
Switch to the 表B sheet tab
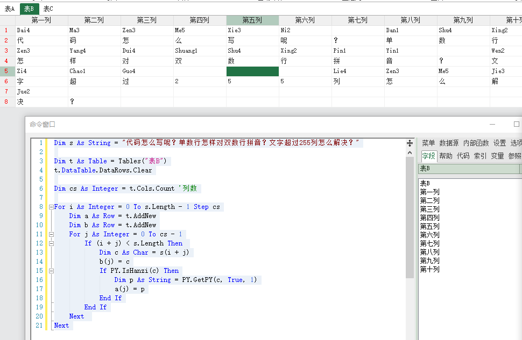point(29,9)
